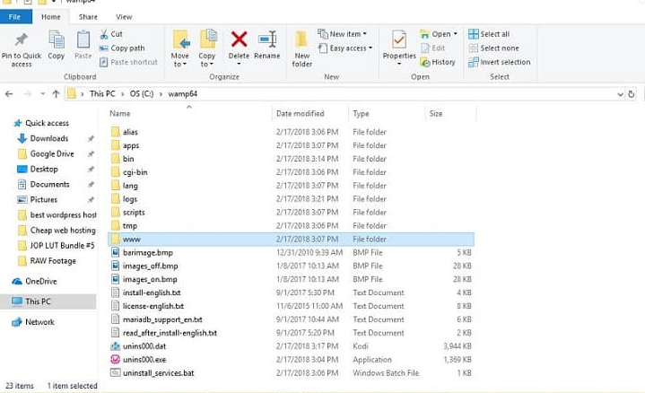Viewport: 645px width, 393px height.
Task: Open Google Drive in navigation pane
Action: 46,154
